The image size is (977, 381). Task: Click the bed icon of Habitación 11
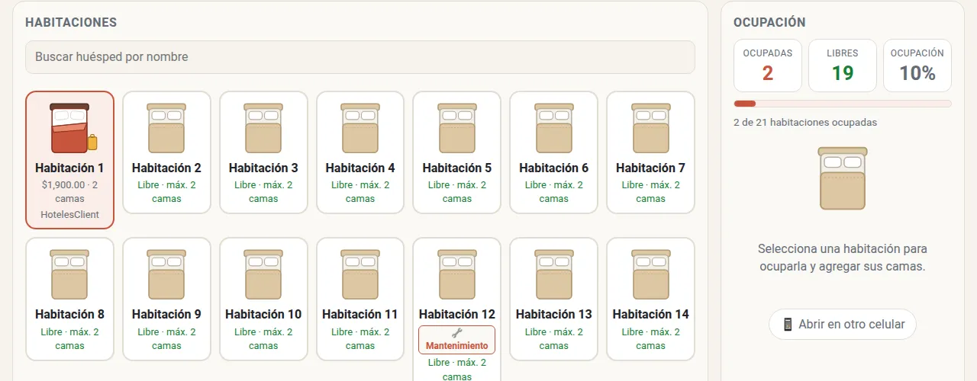point(360,274)
